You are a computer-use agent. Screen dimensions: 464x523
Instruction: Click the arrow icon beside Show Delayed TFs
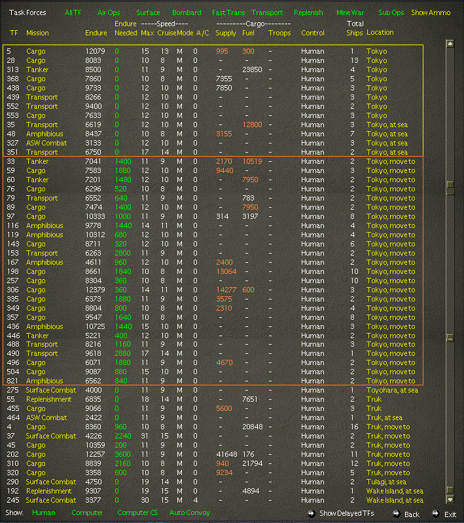click(311, 513)
